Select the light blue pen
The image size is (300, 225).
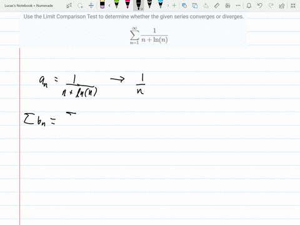click(x=161, y=4)
